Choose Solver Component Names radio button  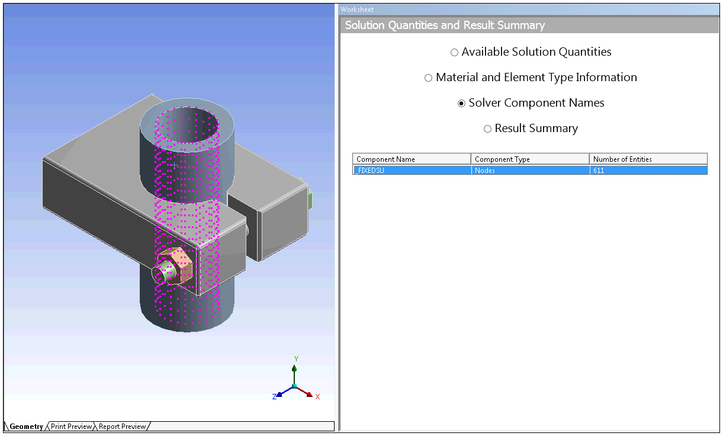461,103
